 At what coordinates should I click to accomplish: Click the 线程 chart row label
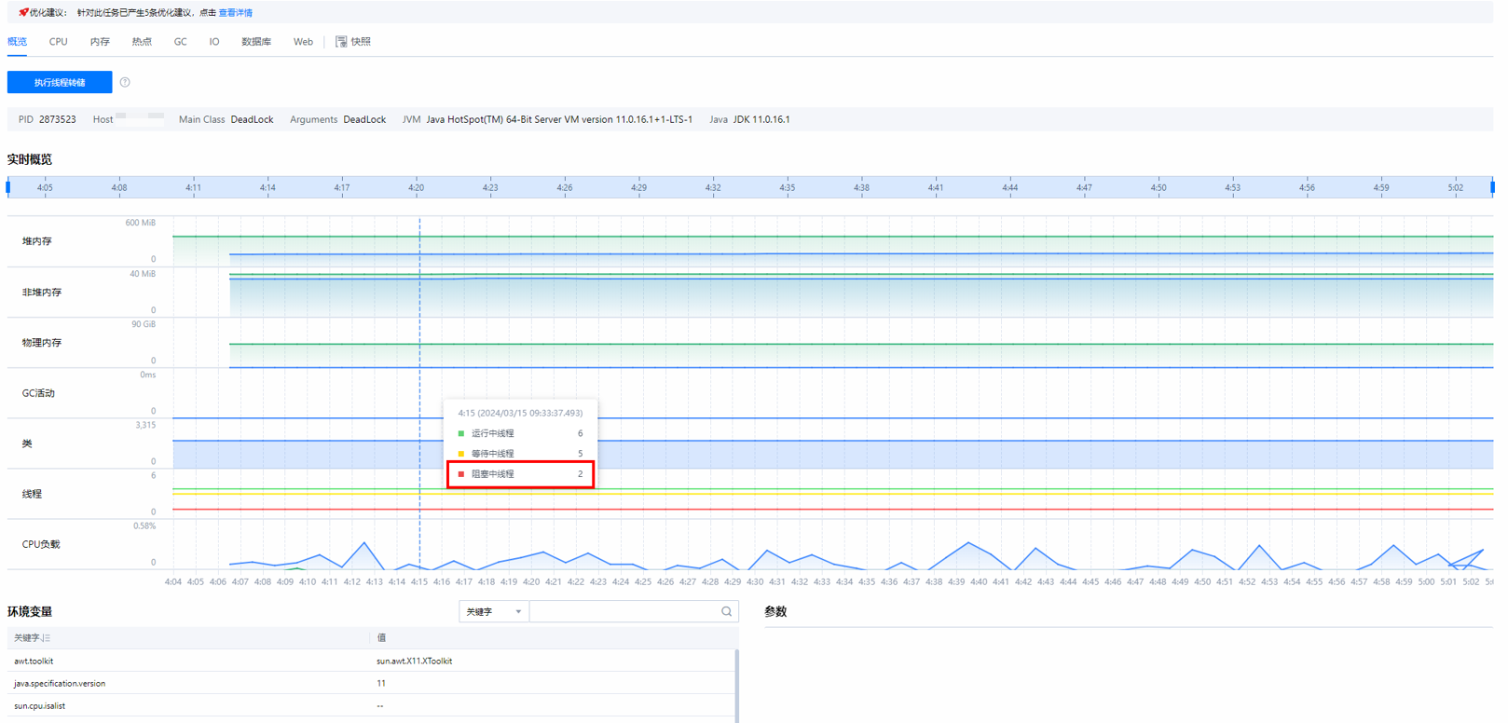point(32,494)
